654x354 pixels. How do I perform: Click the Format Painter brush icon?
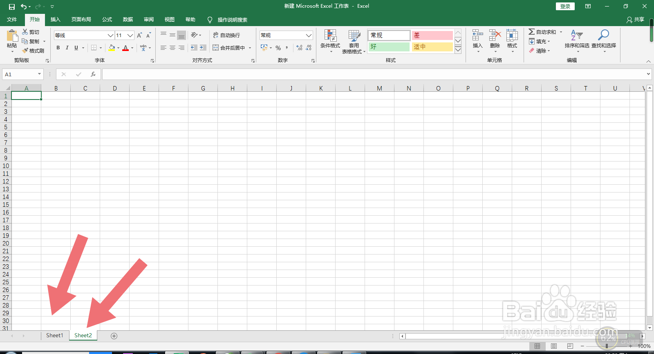pyautogui.click(x=25, y=51)
